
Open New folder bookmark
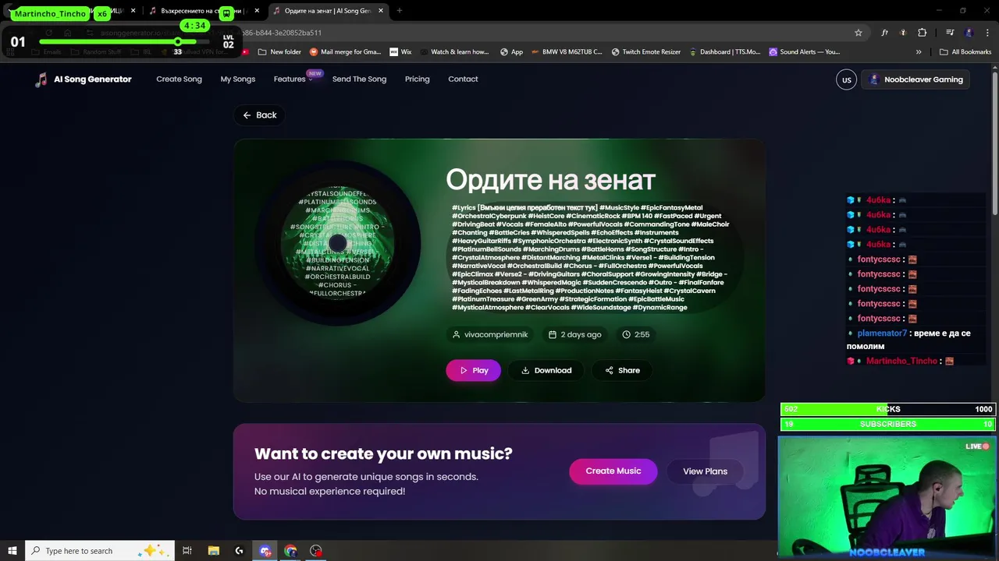click(x=279, y=52)
